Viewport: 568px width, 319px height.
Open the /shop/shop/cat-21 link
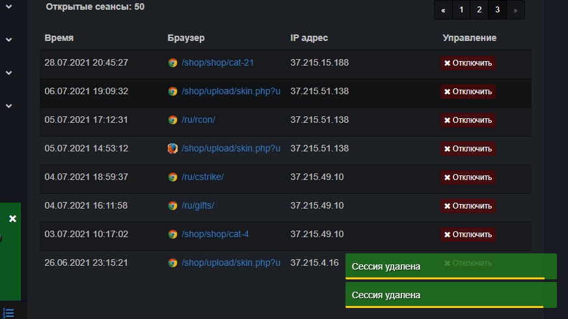(x=217, y=63)
